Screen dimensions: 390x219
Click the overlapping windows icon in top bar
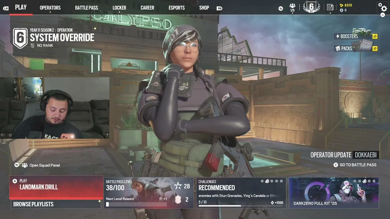(x=281, y=9)
